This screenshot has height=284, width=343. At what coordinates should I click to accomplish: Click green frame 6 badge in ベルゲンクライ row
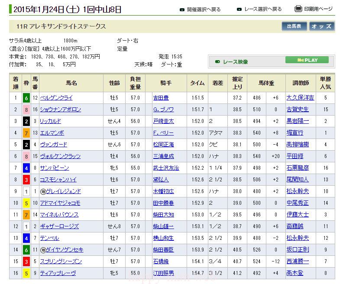tap(26, 98)
